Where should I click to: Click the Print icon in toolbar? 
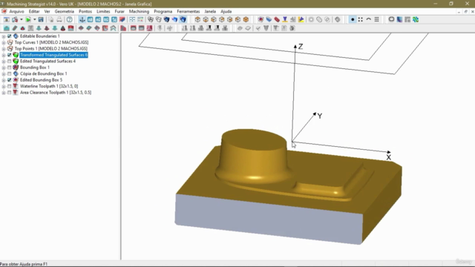tap(59, 20)
